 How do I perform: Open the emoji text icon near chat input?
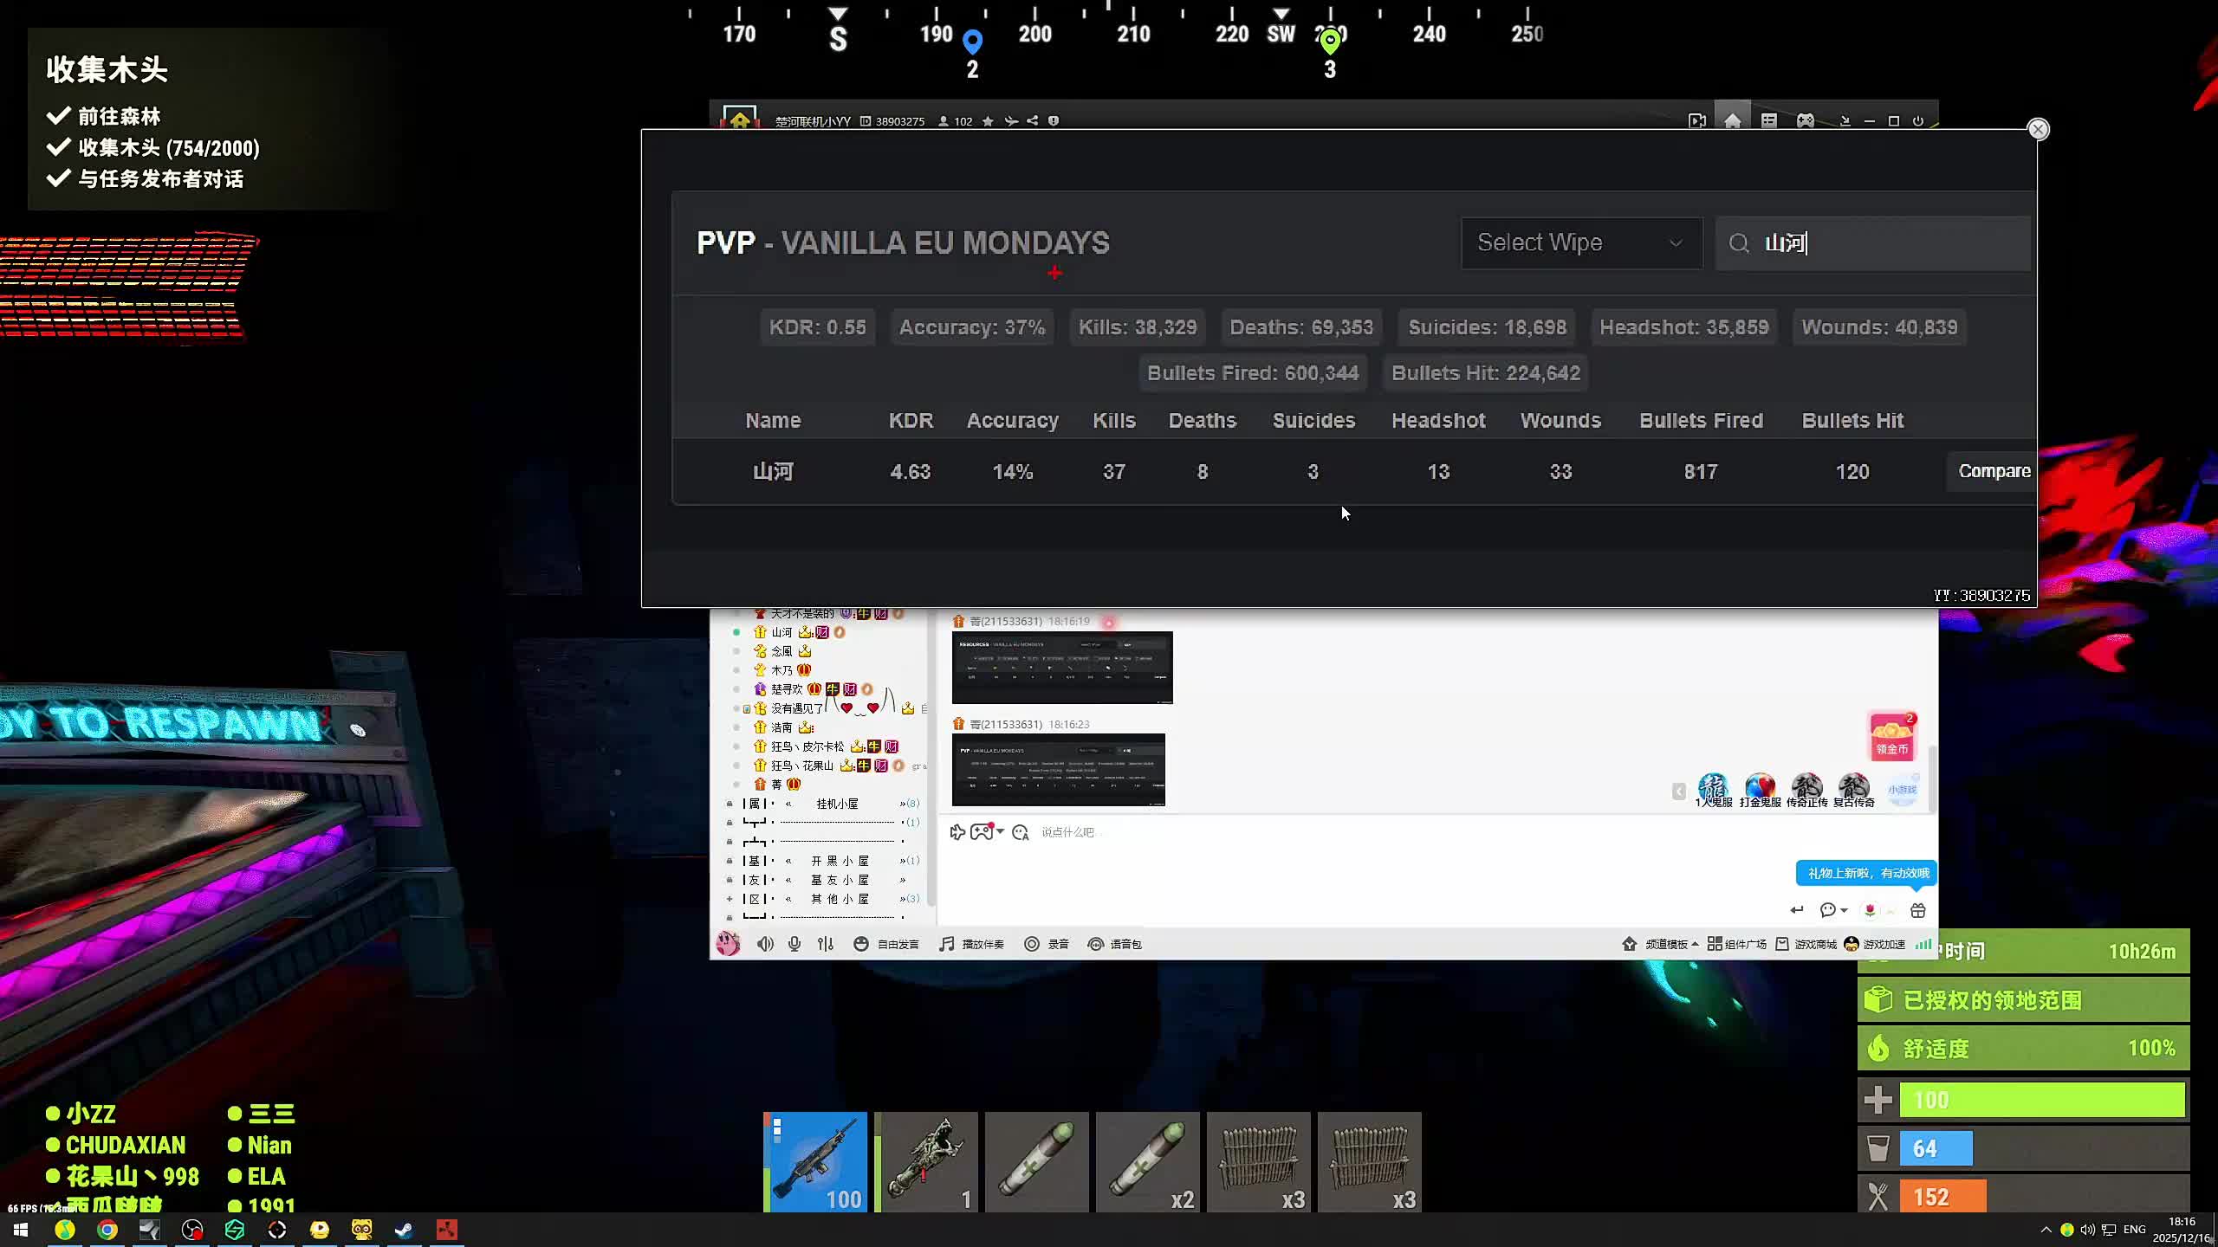[1021, 832]
